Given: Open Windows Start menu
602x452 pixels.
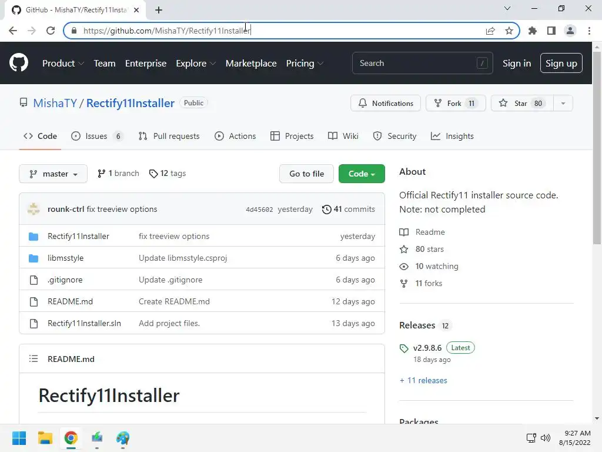Looking at the screenshot, I should [19, 438].
